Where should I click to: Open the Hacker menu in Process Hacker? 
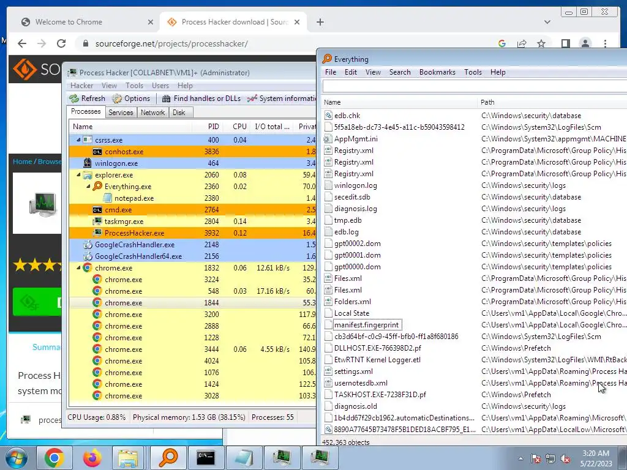81,86
